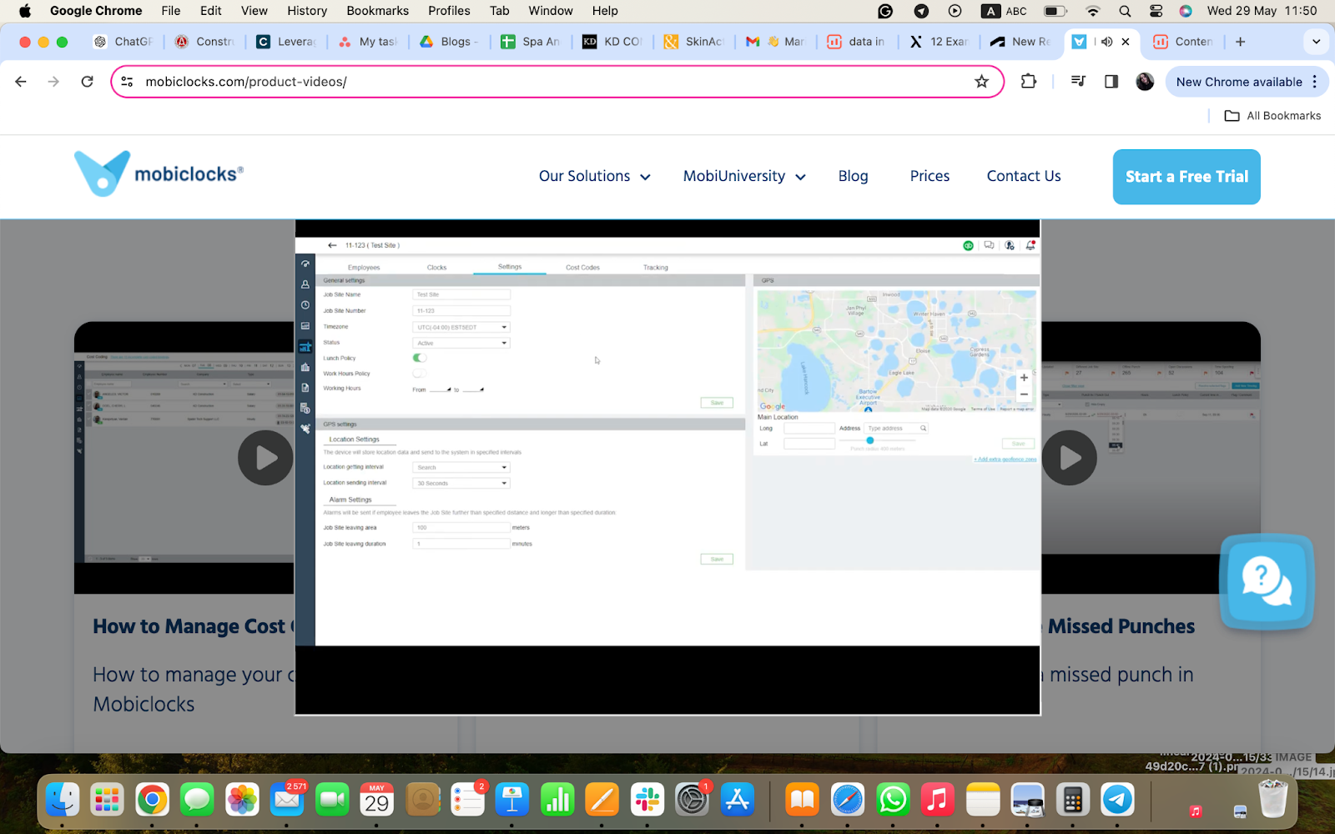
Task: Toggle the Lunch Policy switch
Action: tap(420, 358)
